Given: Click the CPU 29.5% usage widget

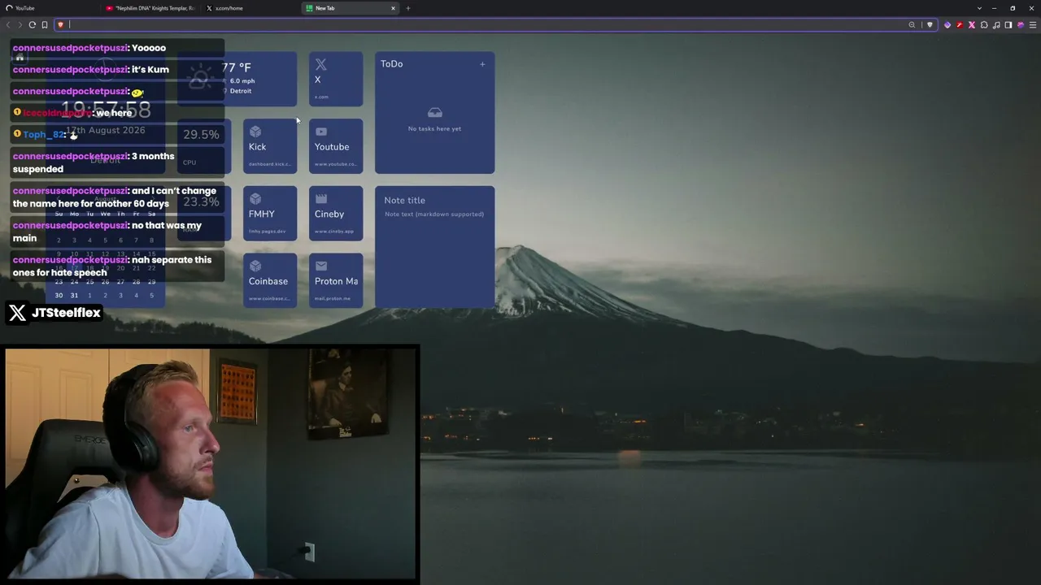Looking at the screenshot, I should 204,146.
